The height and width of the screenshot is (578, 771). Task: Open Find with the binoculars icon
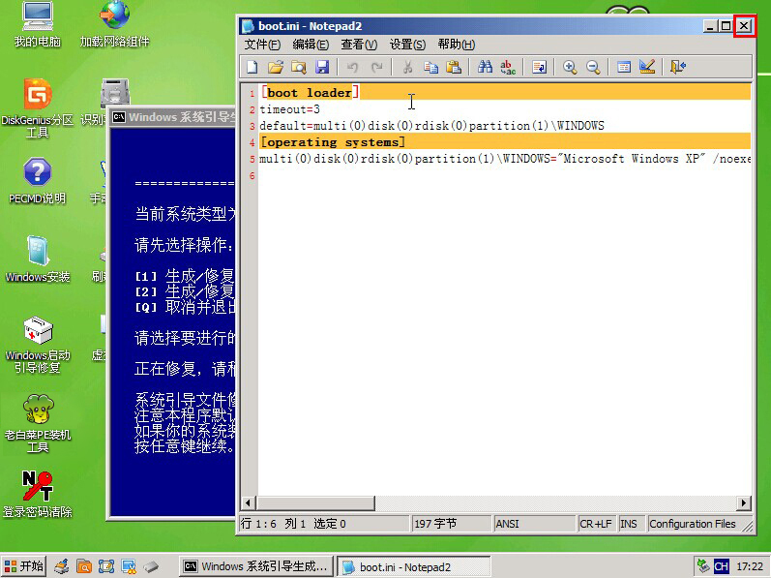(485, 67)
